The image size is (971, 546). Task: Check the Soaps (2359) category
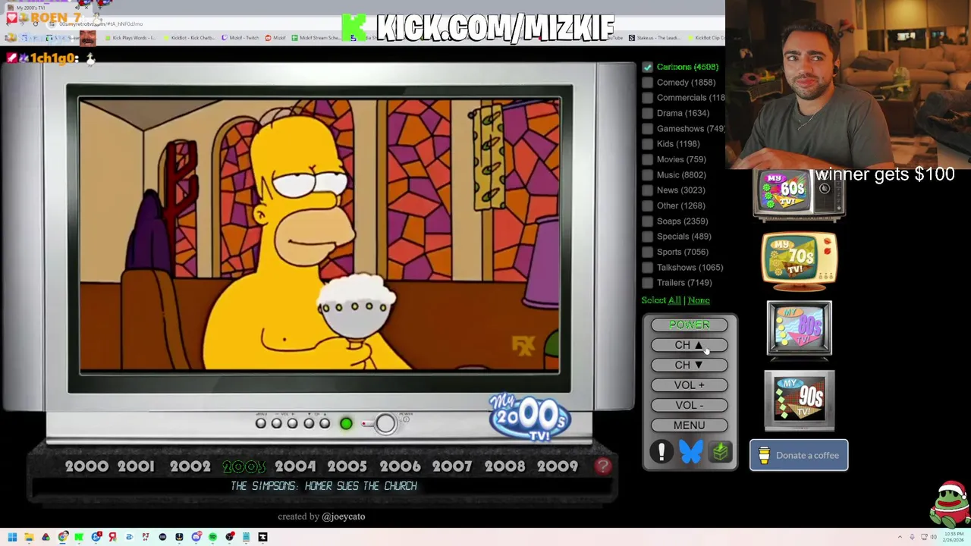(x=647, y=221)
